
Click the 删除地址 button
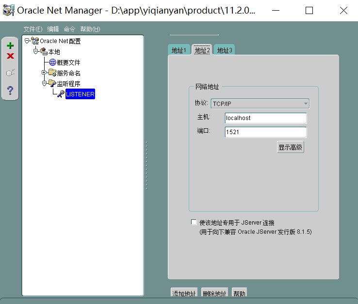coord(214,292)
